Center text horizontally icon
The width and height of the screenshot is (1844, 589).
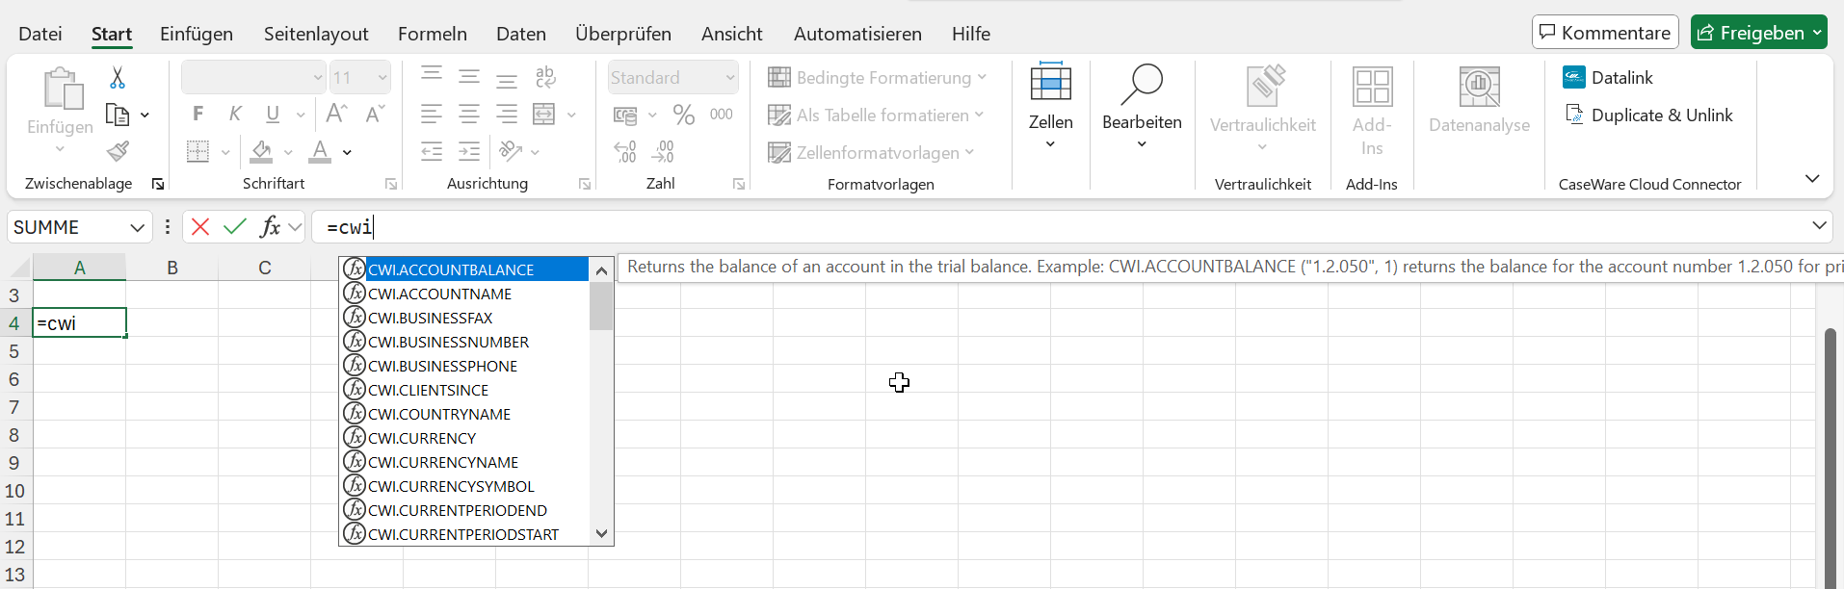click(x=469, y=114)
